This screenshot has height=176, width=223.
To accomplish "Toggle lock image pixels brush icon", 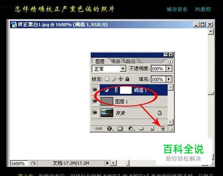I will (x=114, y=79).
